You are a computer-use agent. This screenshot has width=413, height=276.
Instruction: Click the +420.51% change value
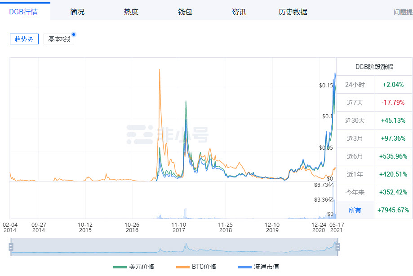coord(393,174)
